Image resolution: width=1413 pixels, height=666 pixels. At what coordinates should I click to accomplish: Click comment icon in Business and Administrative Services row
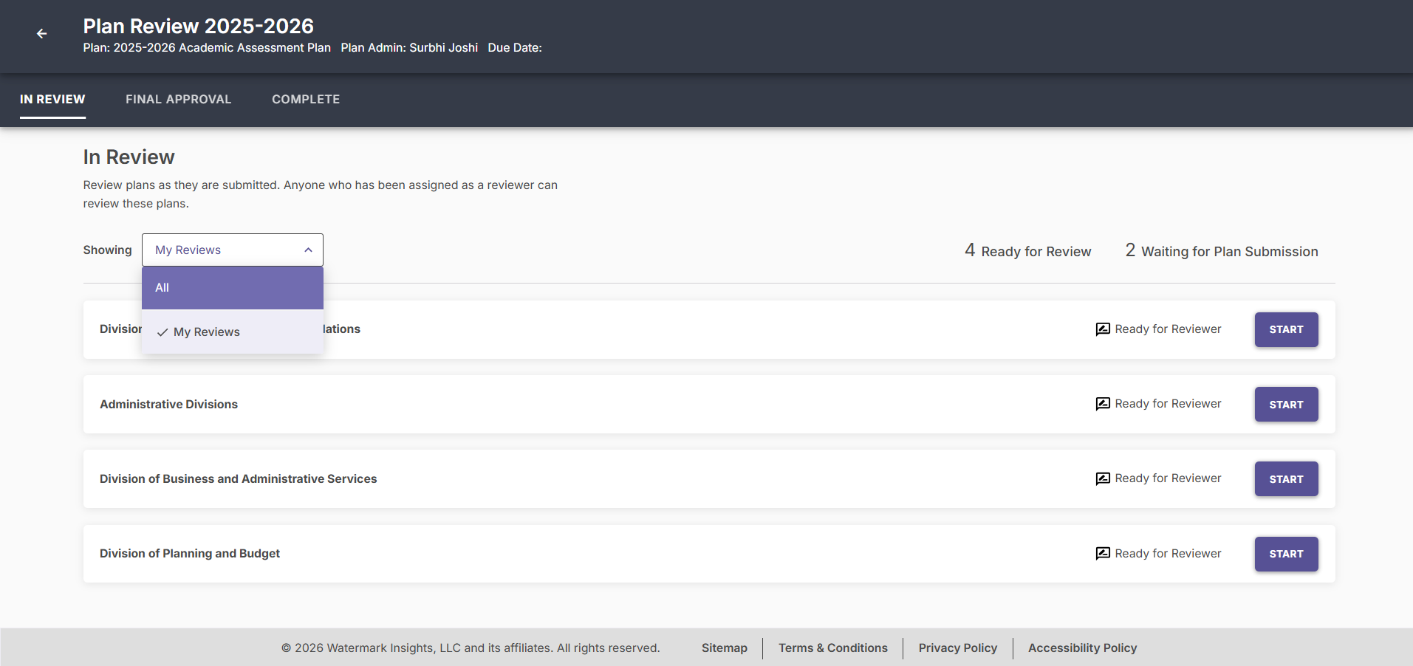[x=1103, y=478]
